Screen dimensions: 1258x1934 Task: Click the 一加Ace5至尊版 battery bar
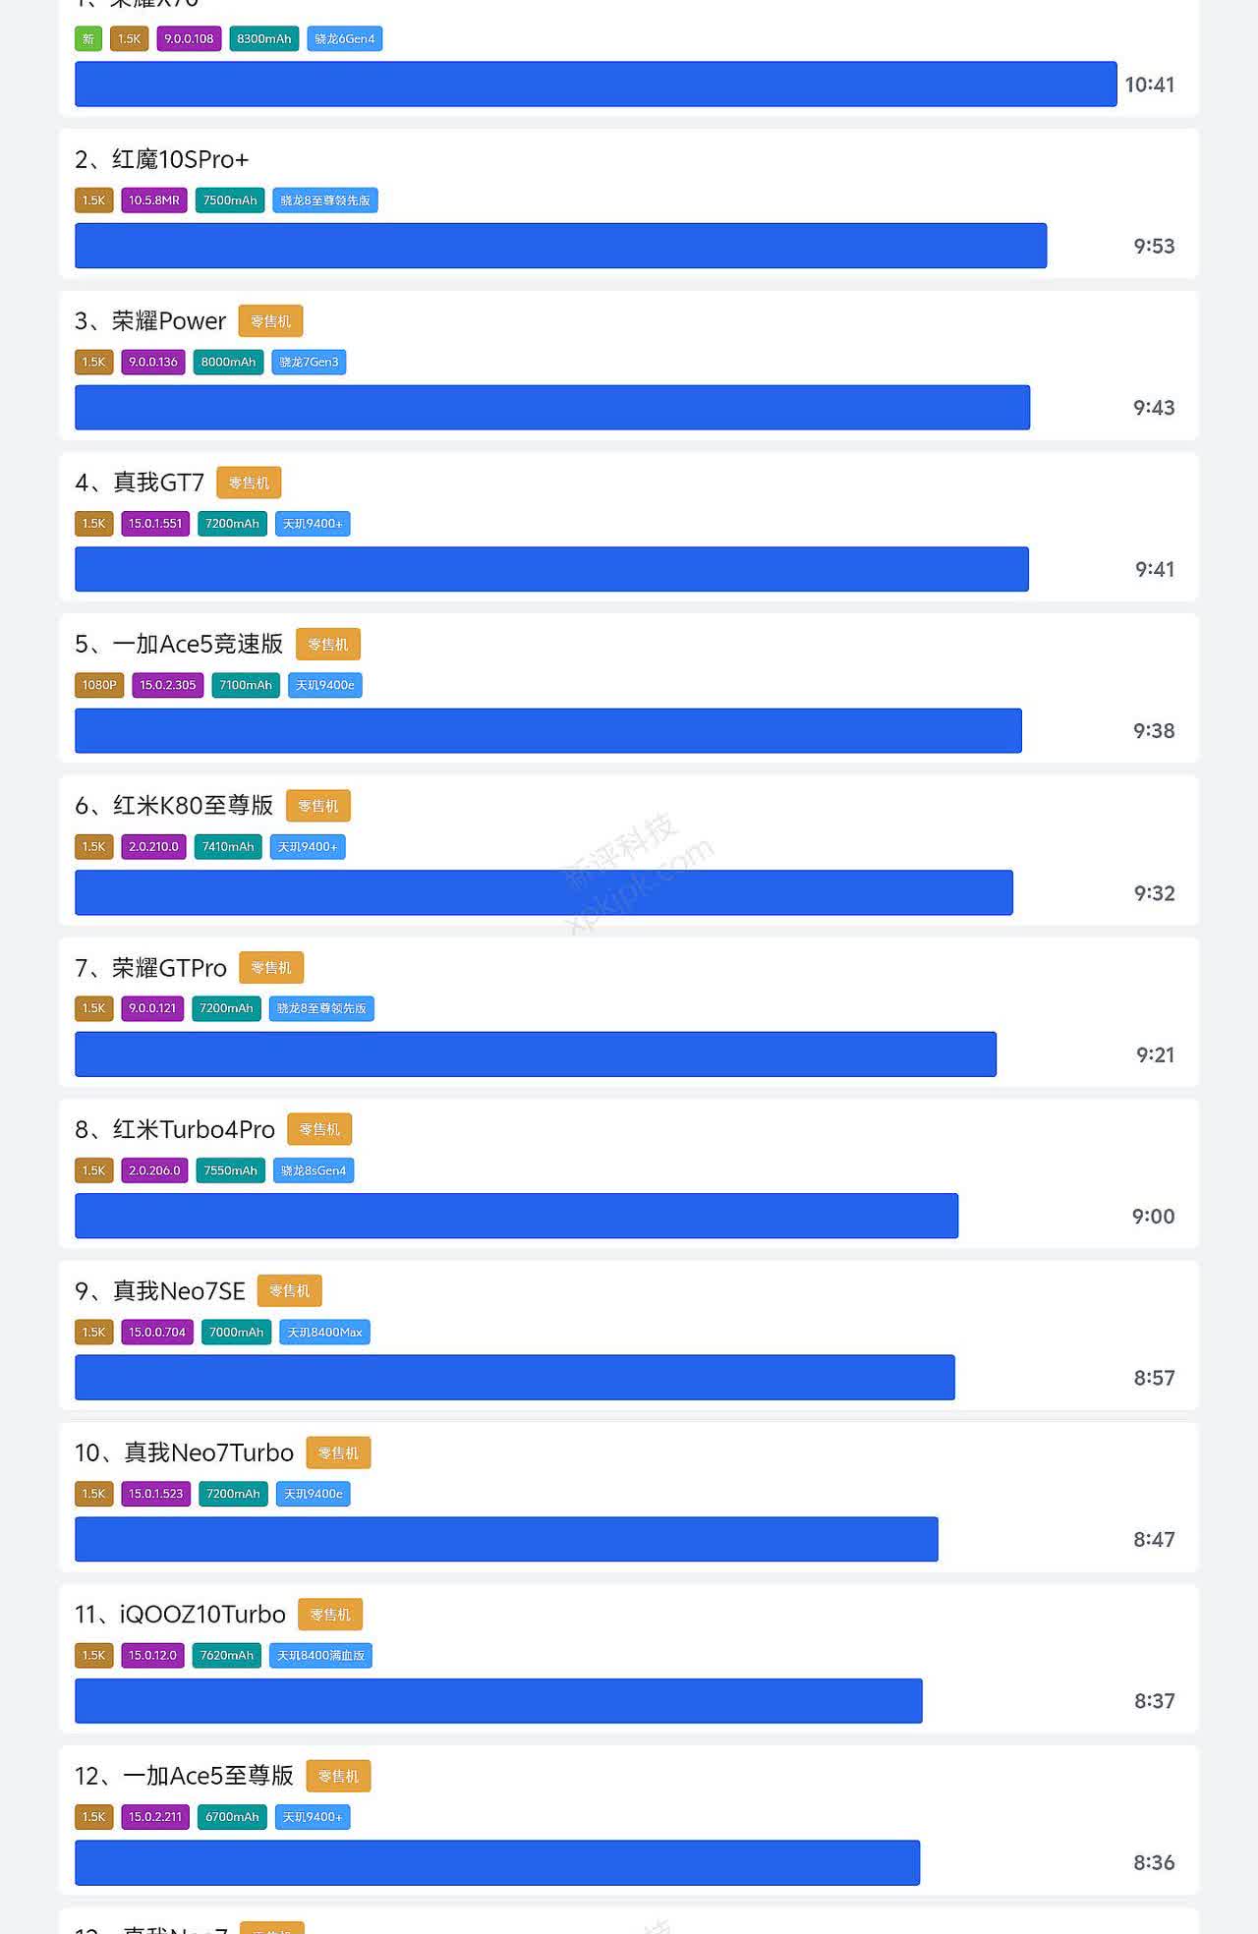[x=497, y=1862]
